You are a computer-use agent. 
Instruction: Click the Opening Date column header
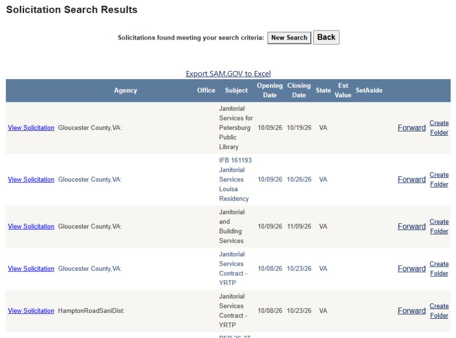pos(270,91)
